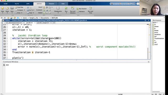168x95 pixels.
Task: Click MATLAB in the folder path
Action: [55, 18]
